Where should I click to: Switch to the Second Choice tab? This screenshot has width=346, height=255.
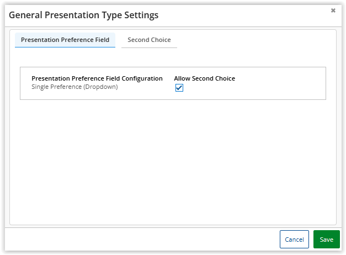(x=149, y=40)
